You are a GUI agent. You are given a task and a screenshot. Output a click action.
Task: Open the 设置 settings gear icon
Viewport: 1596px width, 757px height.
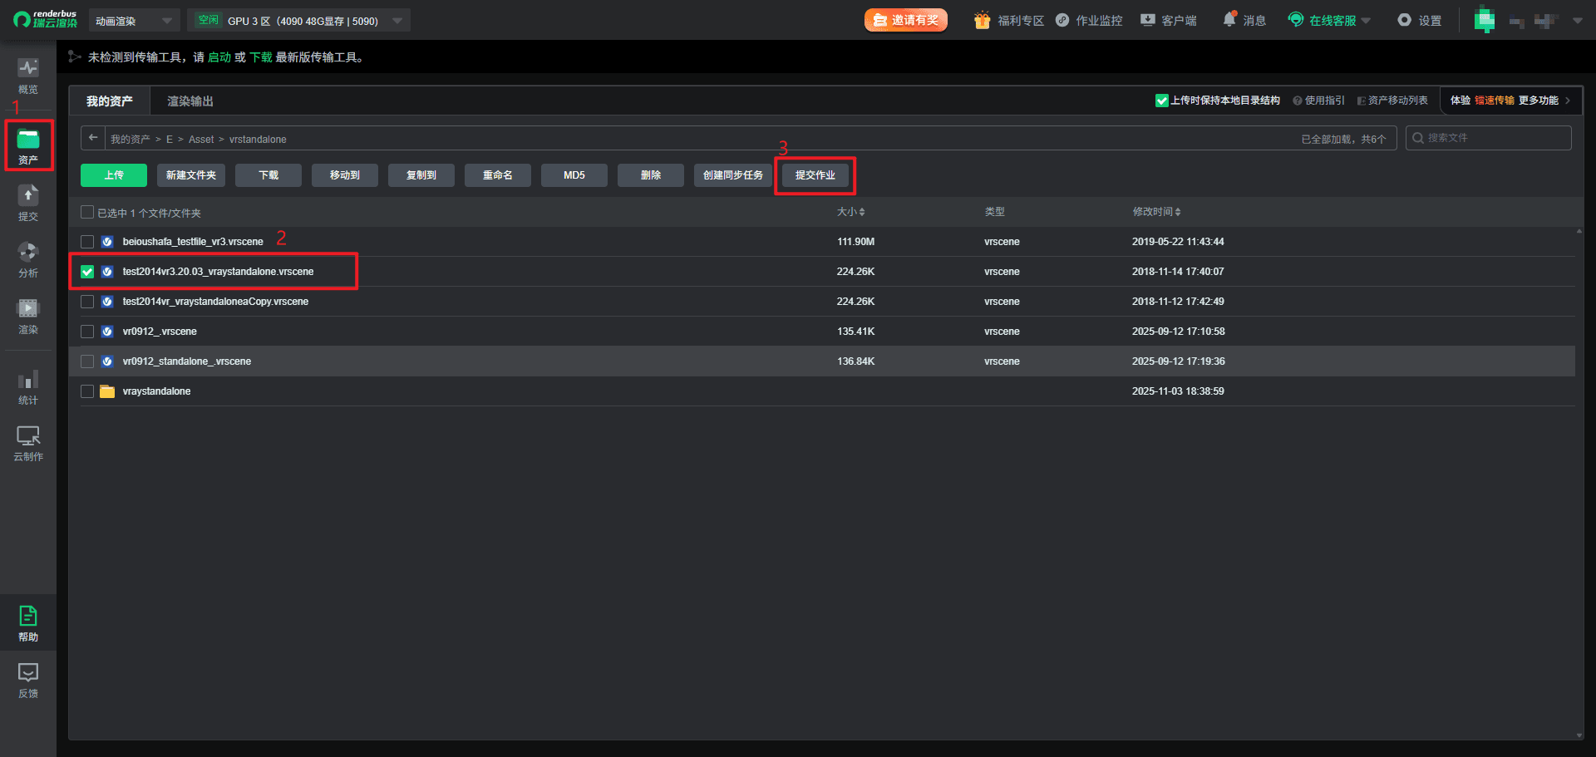1404,20
